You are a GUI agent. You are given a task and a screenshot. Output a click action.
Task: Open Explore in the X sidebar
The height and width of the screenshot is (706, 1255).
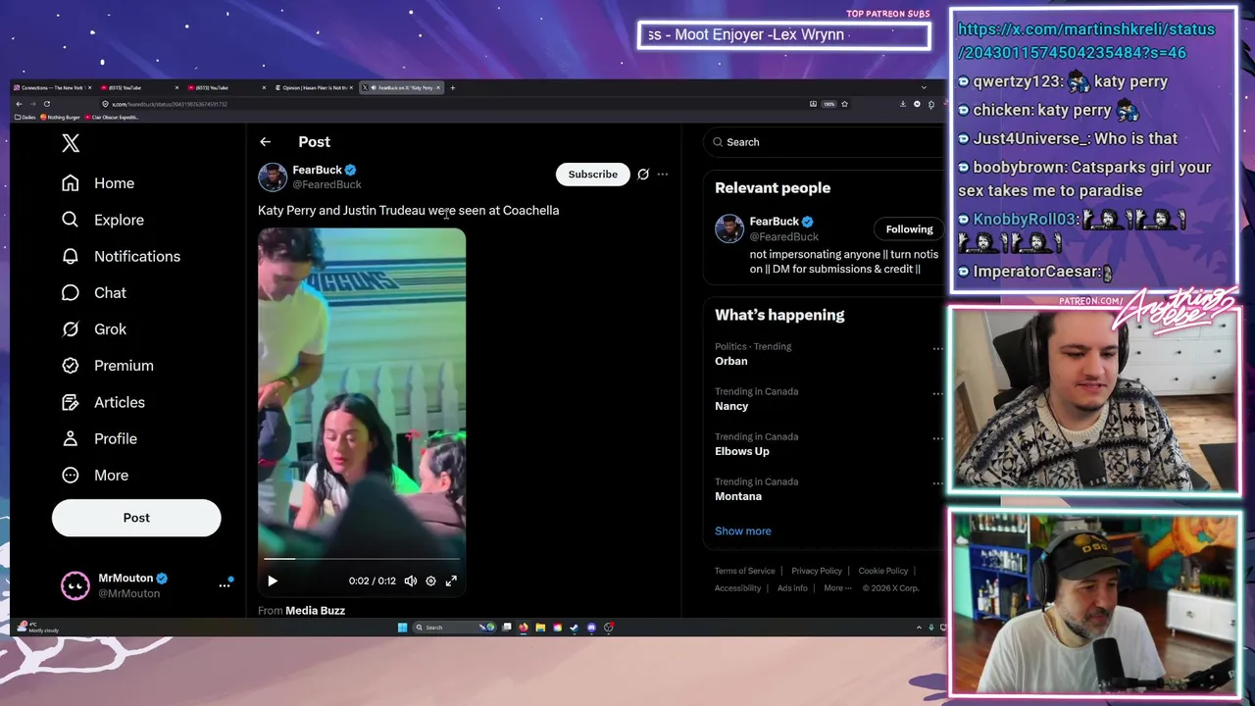[x=103, y=220]
